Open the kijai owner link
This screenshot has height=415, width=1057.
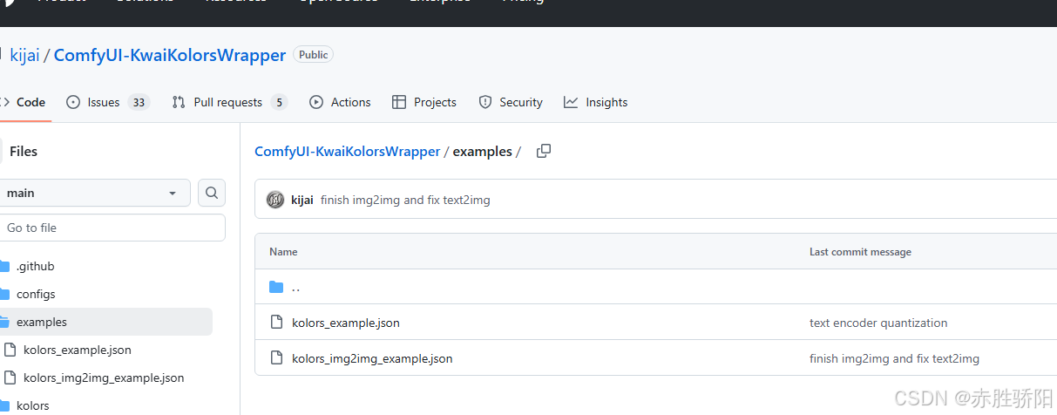(24, 55)
